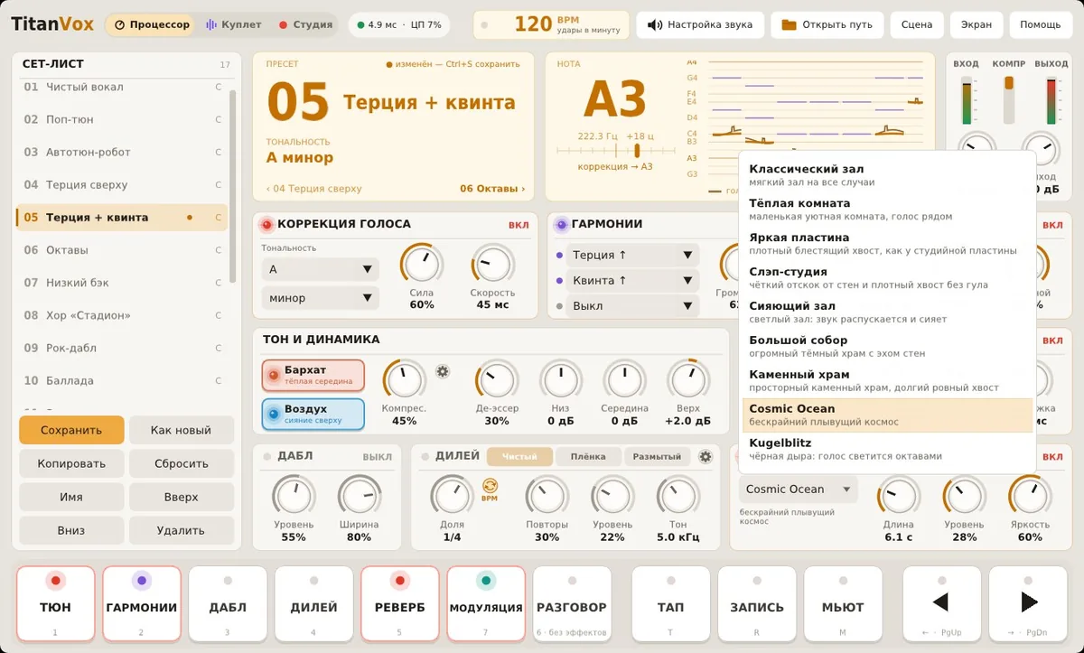Click the Компрес. knob at 45%
This screenshot has height=653, width=1084.
click(405, 379)
